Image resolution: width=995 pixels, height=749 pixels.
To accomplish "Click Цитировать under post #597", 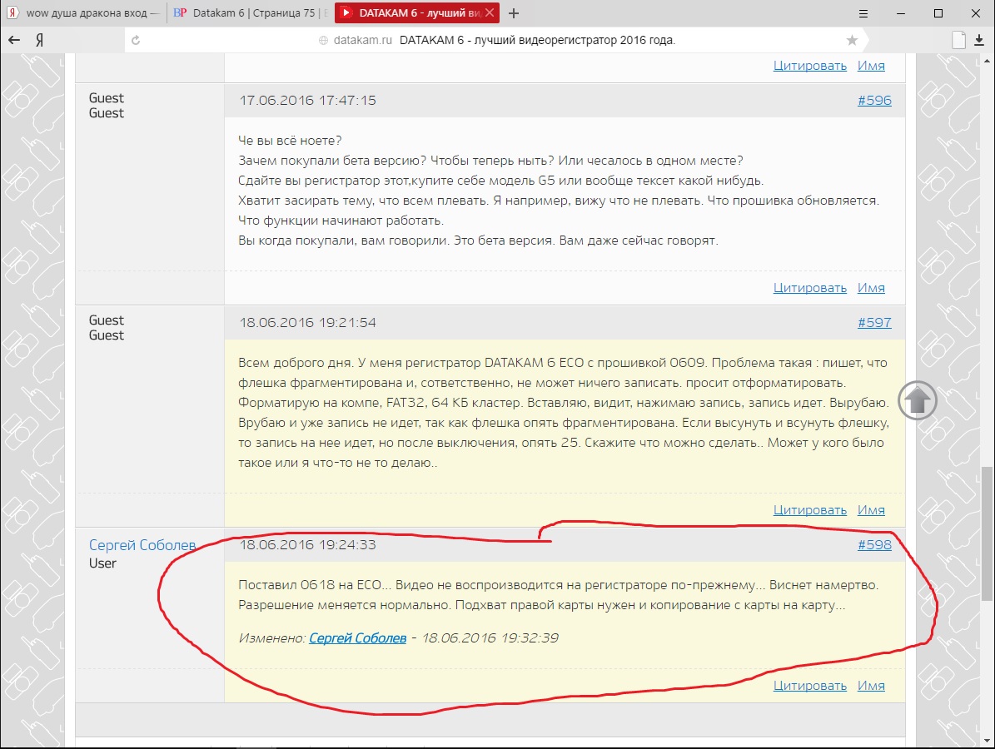I will coord(809,510).
